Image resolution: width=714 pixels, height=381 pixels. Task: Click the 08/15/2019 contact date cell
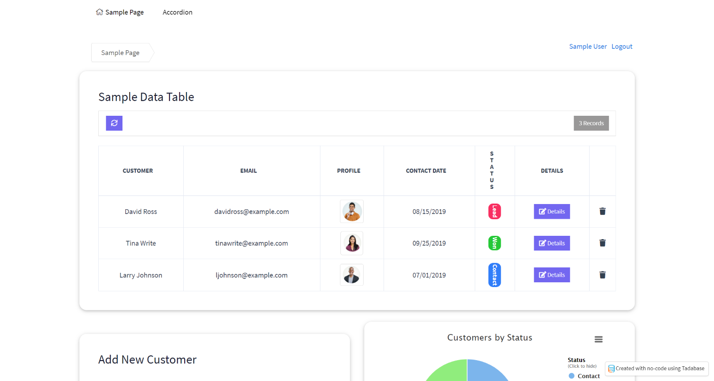tap(429, 212)
